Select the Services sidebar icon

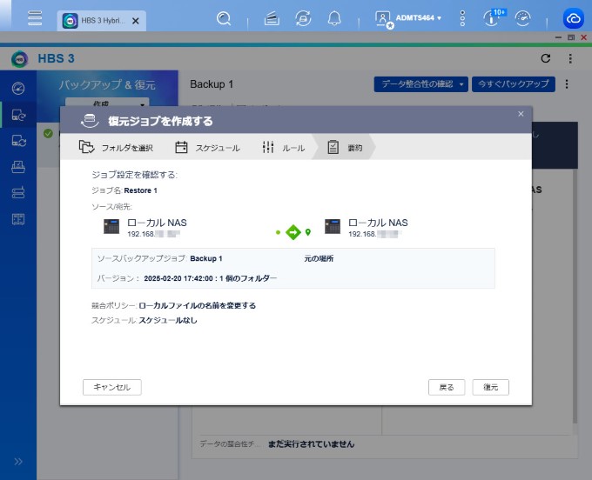click(18, 219)
